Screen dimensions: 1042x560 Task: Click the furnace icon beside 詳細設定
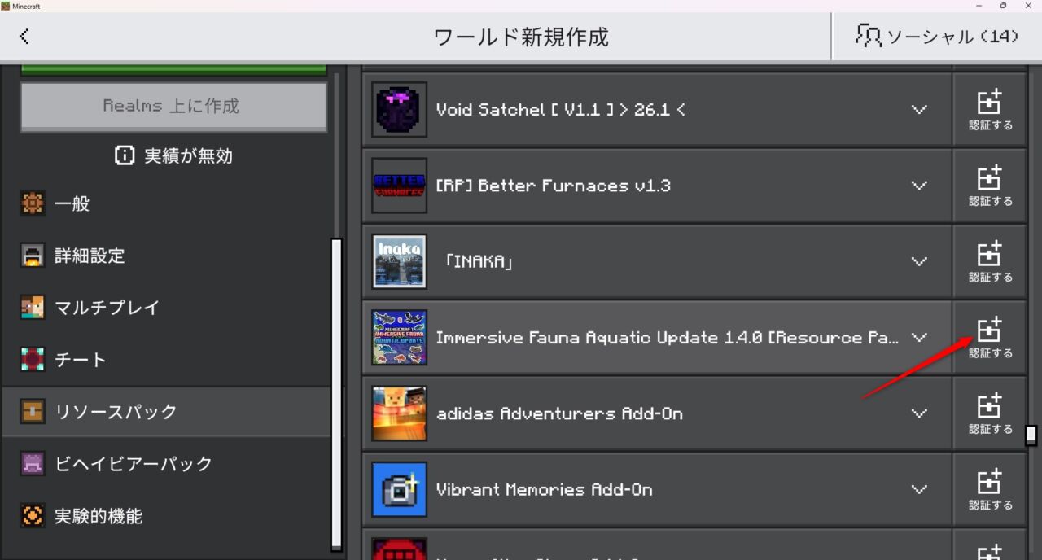tap(32, 256)
